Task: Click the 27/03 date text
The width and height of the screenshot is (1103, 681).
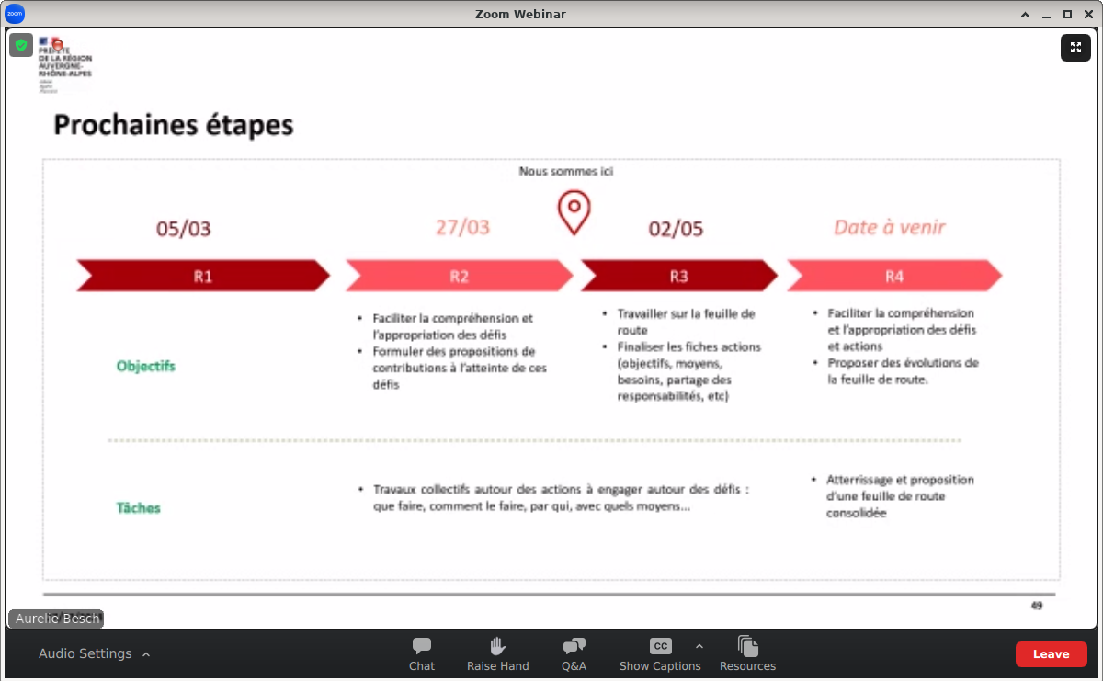Action: pyautogui.click(x=463, y=227)
